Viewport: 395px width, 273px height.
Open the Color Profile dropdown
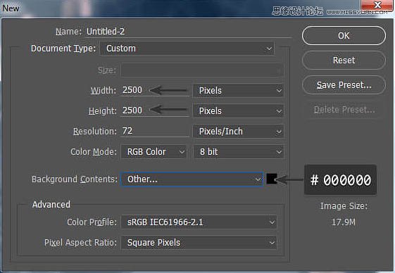199,222
